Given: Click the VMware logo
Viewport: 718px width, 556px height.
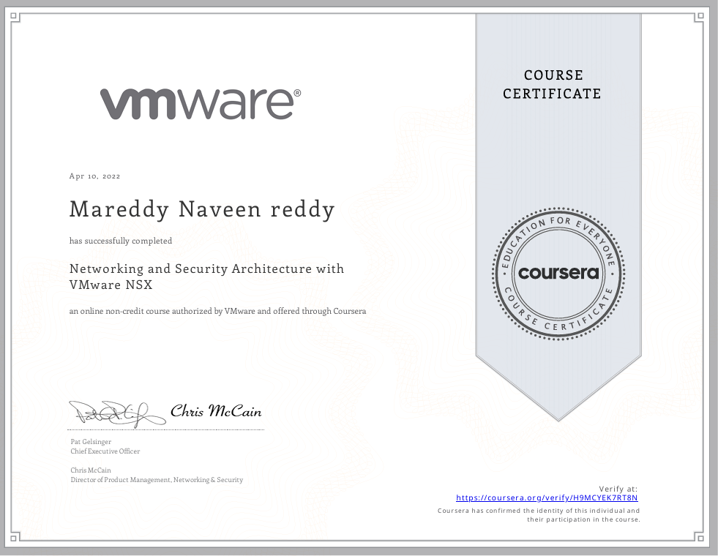Looking at the screenshot, I should coord(198,102).
